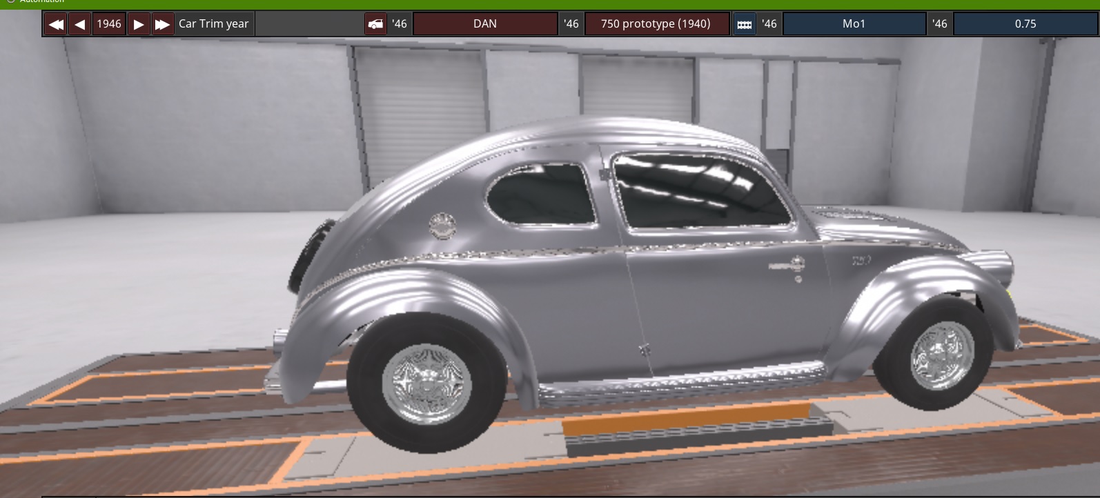Click the round fuel cap fixture

442,226
